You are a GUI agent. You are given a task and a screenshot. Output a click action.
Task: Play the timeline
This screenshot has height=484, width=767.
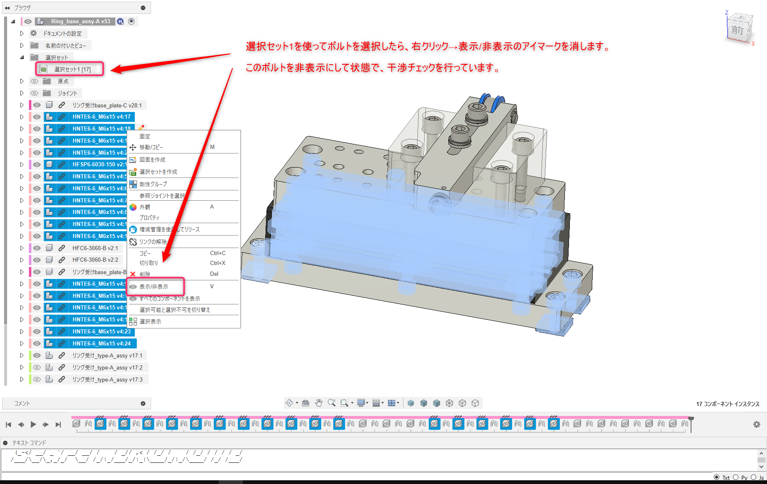(33, 424)
